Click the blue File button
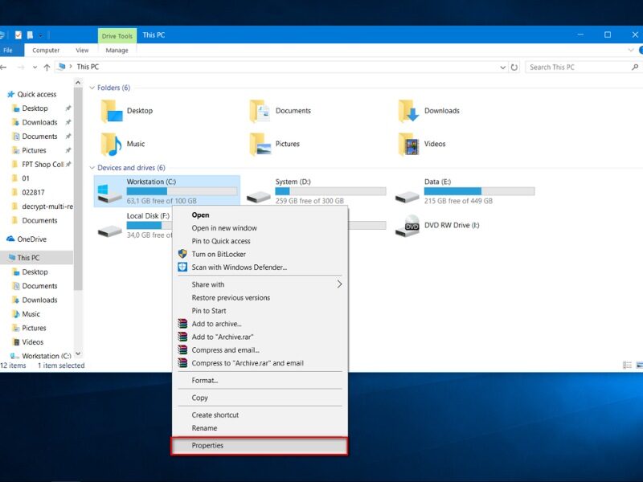 point(8,51)
